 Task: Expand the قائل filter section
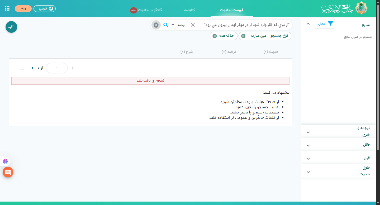pos(308,145)
